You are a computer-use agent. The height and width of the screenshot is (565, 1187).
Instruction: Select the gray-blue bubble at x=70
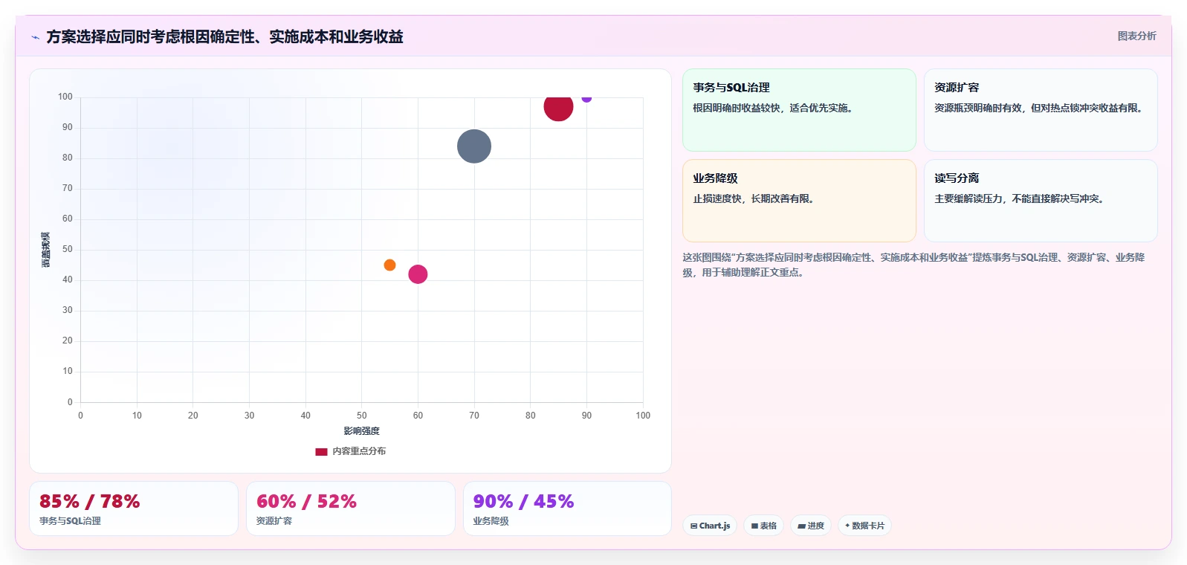pyautogui.click(x=474, y=146)
